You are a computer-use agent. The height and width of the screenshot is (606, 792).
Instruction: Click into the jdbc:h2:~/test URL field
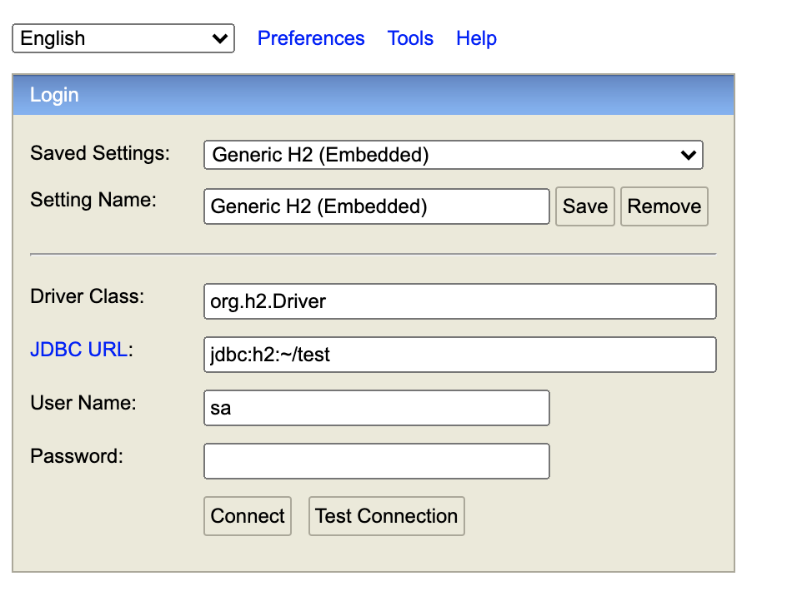click(x=459, y=355)
